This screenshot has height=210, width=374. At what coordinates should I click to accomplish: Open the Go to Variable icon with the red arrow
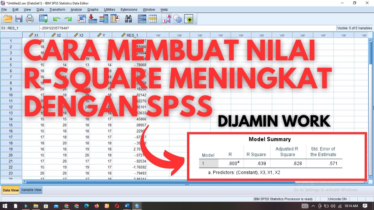point(93,19)
